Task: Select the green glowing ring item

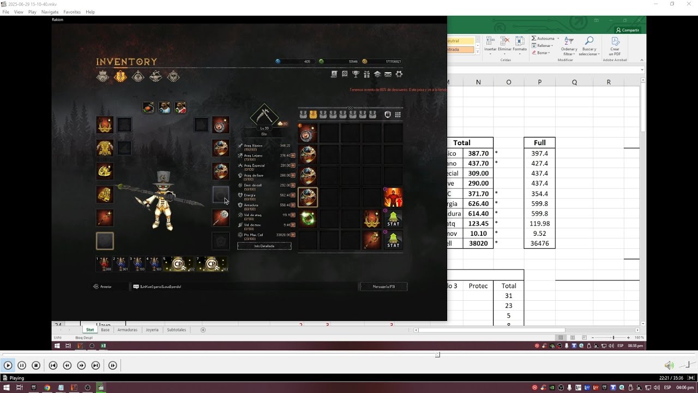Action: pyautogui.click(x=308, y=218)
